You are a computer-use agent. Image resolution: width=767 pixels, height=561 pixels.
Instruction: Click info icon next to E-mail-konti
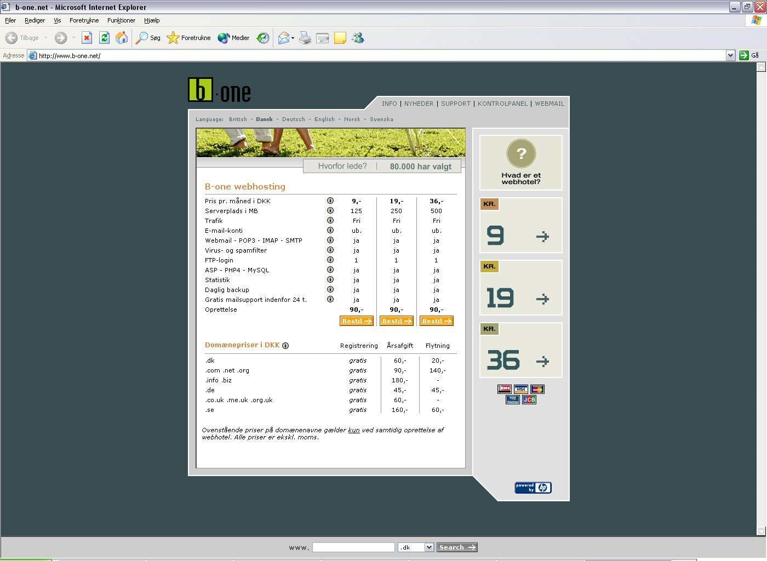[x=330, y=230]
